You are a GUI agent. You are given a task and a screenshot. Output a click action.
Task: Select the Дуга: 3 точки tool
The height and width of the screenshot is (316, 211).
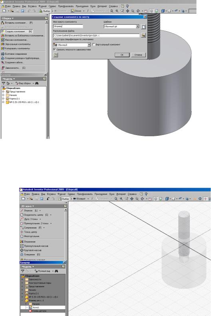pos(30,219)
